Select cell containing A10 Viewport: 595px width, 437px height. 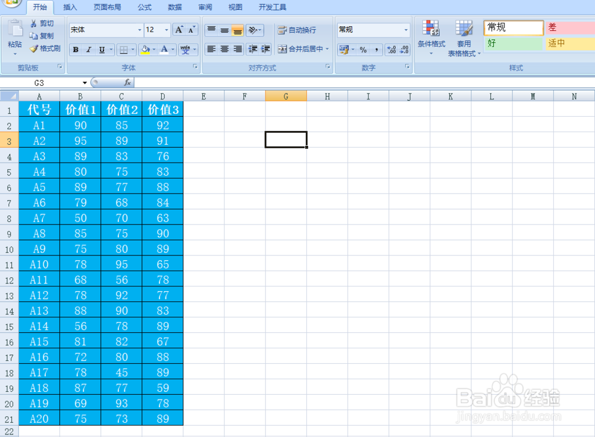click(x=39, y=264)
